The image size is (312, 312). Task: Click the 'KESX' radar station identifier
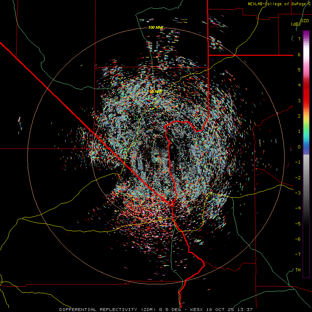click(197, 310)
